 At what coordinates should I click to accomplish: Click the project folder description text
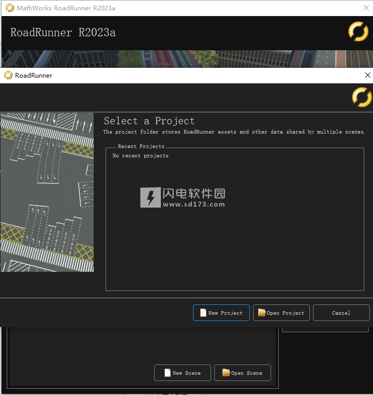point(234,131)
